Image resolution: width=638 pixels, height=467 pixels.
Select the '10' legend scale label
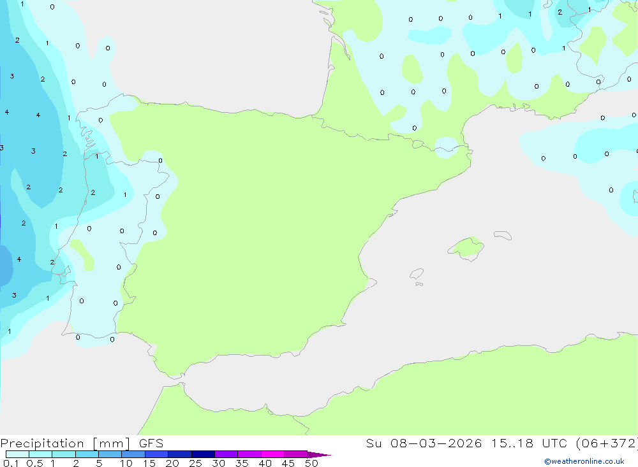tap(126, 463)
